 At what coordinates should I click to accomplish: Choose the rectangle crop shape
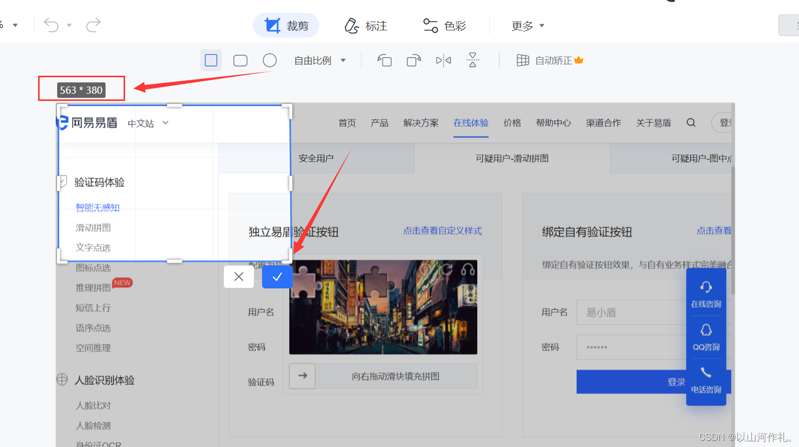pos(211,60)
